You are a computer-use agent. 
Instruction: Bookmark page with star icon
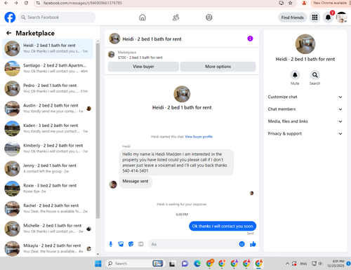(x=290, y=3)
